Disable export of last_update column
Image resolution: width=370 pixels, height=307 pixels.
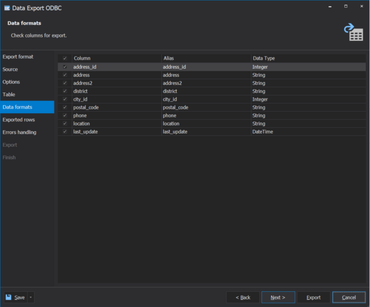coord(65,131)
